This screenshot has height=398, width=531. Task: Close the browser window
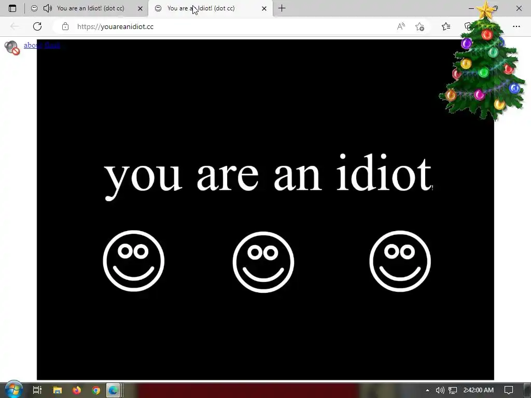[x=519, y=8]
